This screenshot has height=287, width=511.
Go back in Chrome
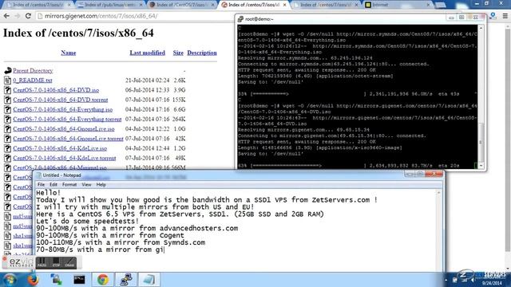pyautogui.click(x=6, y=16)
